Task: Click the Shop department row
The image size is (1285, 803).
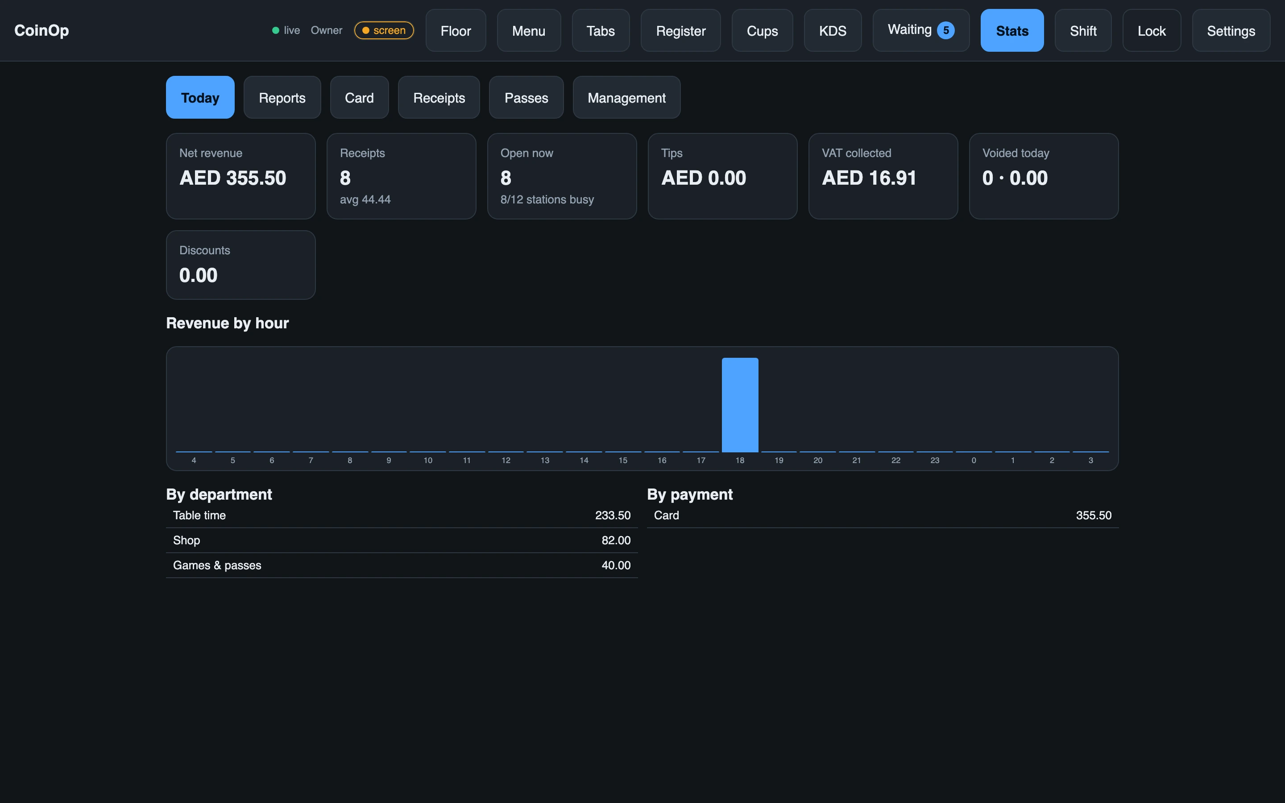Action: [x=402, y=540]
